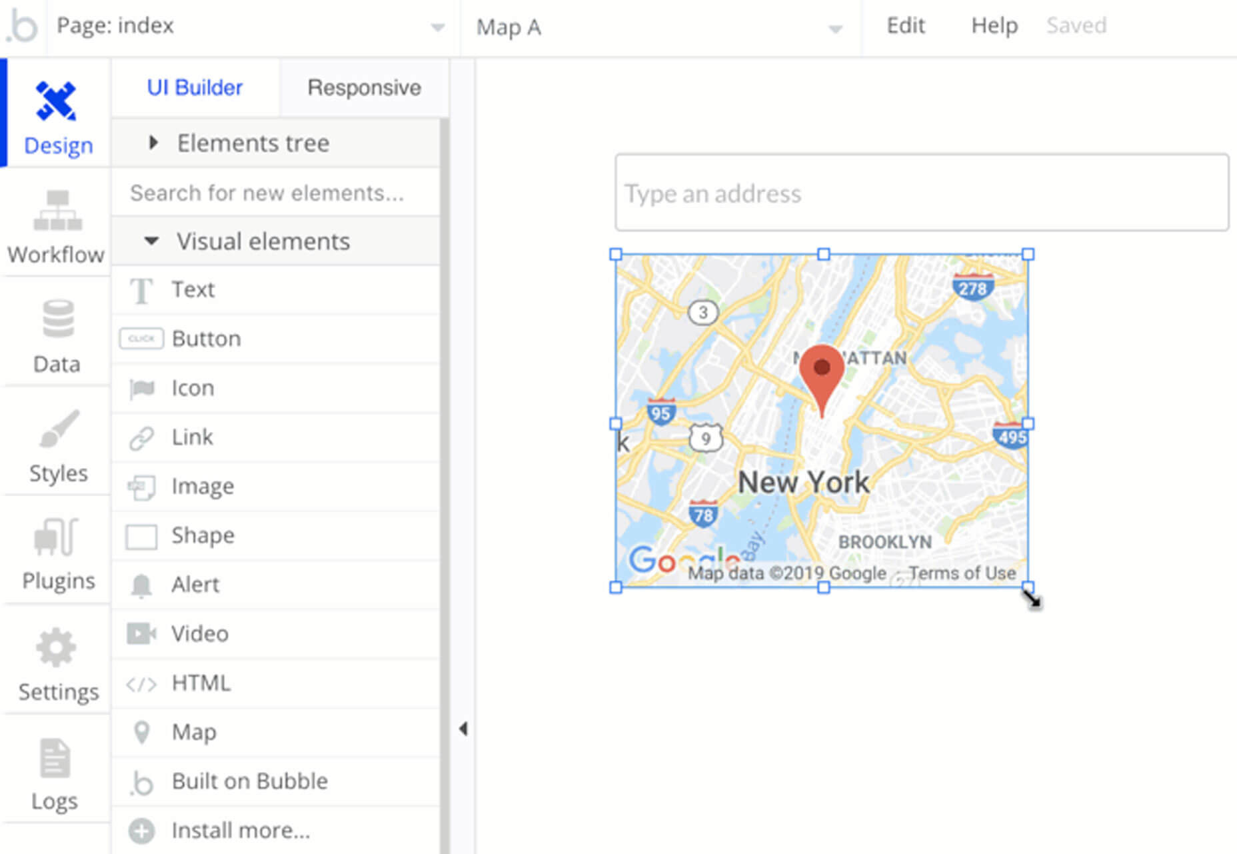Open the Help menu
The width and height of the screenshot is (1237, 854).
click(994, 25)
